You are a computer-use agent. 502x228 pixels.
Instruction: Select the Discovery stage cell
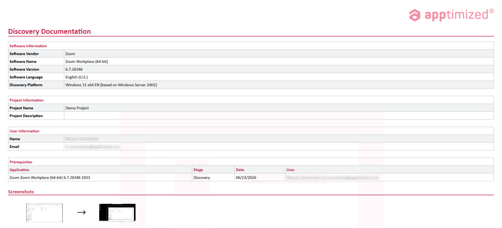(x=202, y=178)
